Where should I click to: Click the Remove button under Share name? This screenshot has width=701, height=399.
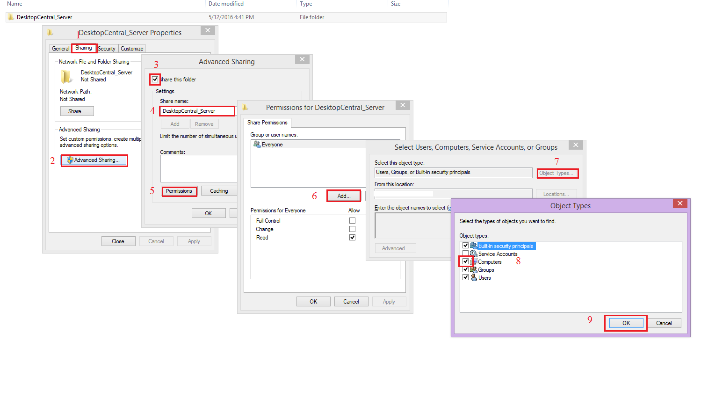pos(204,124)
